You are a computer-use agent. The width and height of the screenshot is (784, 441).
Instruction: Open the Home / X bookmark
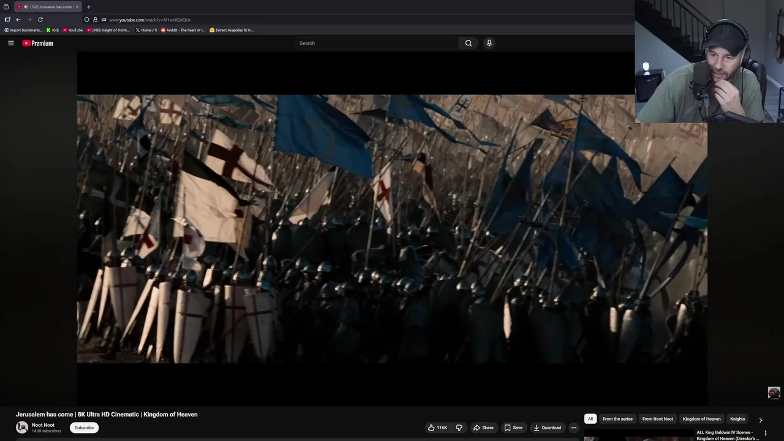(146, 30)
